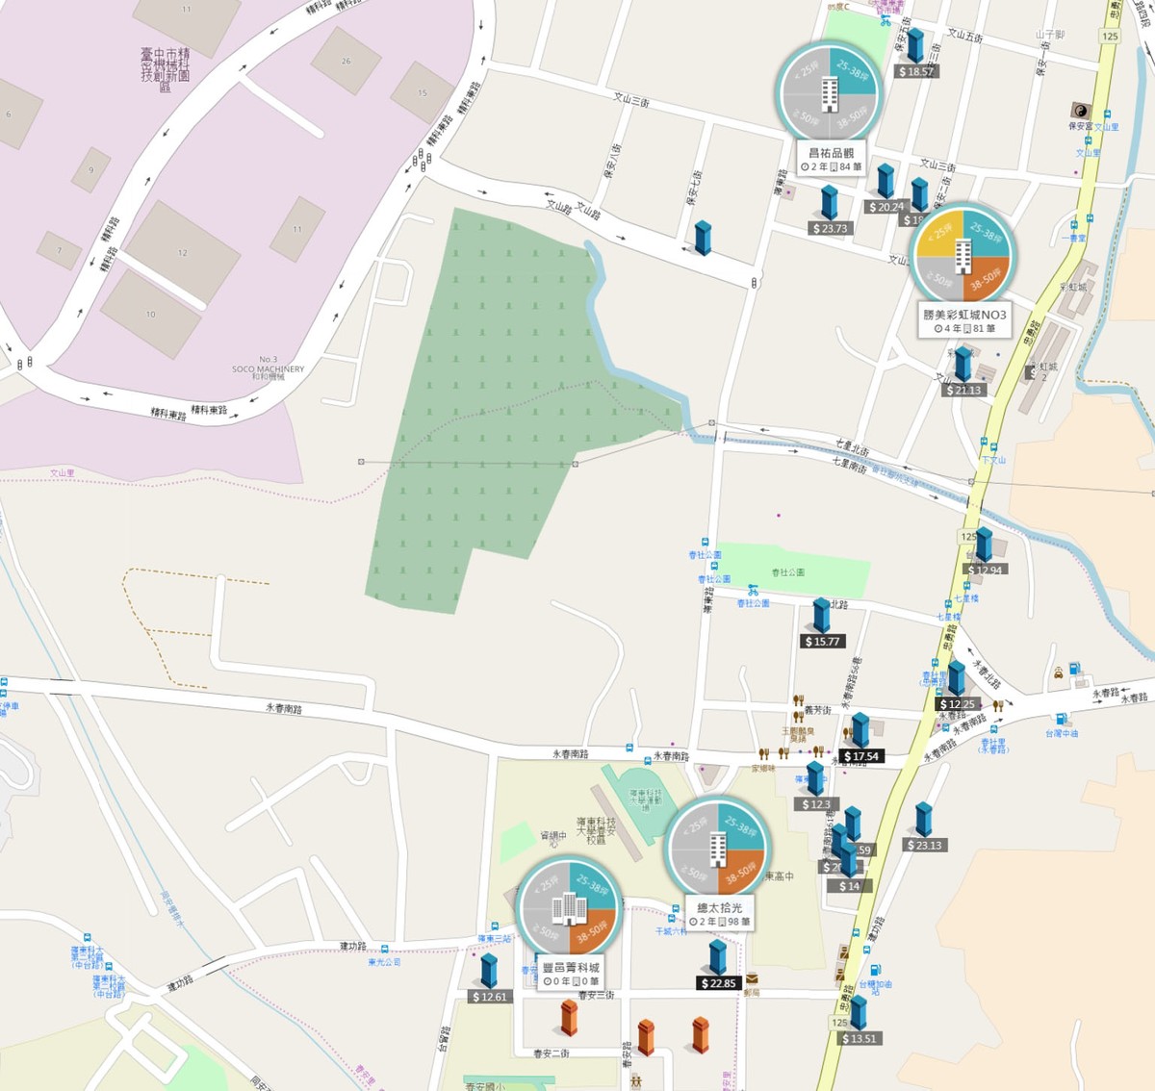Viewport: 1155px width, 1091px height.
Task: Select teal 25-38坪 segment of 總太拾光
Action: point(742,825)
